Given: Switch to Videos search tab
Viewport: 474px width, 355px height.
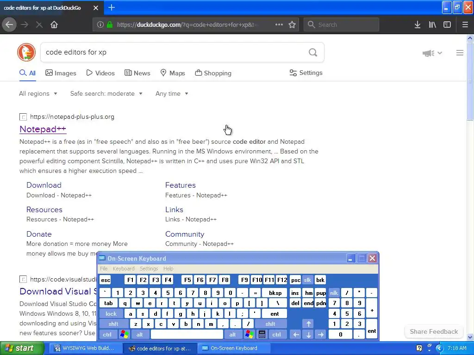Looking at the screenshot, I should point(100,73).
